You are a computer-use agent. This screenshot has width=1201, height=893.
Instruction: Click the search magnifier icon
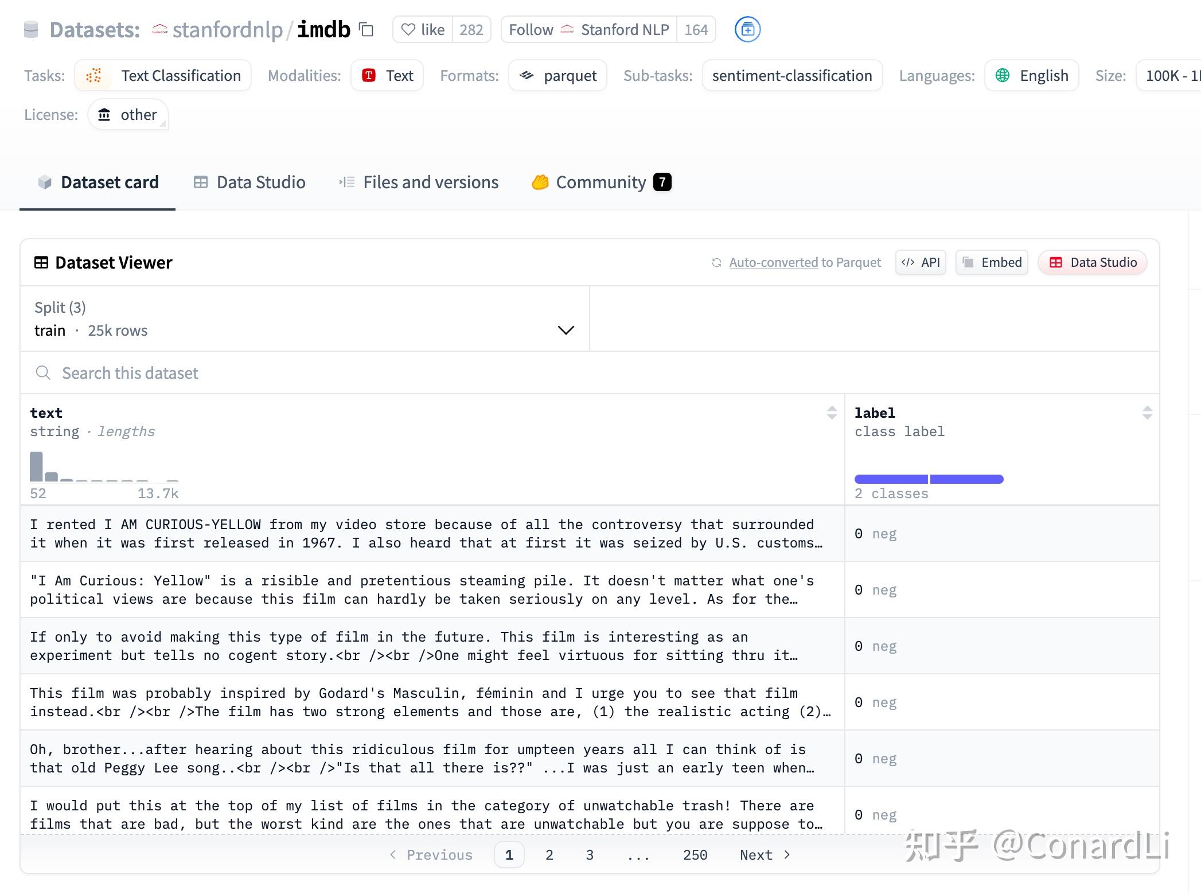43,373
